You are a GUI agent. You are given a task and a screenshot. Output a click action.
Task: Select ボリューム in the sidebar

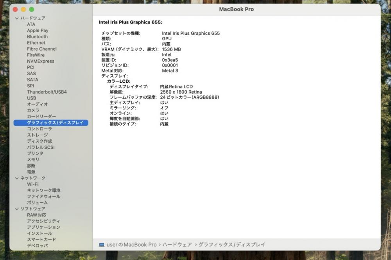pyautogui.click(x=38, y=202)
